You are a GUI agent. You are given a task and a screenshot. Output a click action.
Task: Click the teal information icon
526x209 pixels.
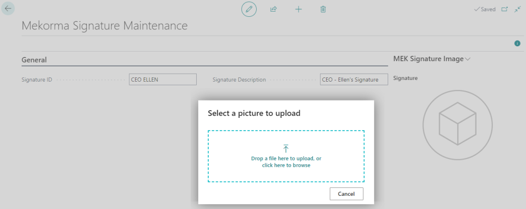[517, 43]
